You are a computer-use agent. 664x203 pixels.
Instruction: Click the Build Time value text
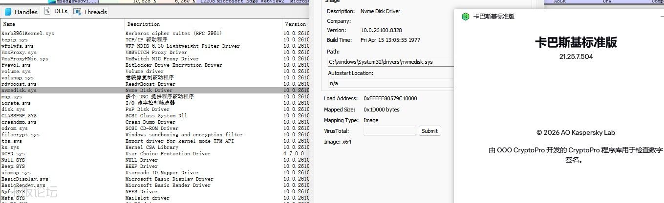point(390,40)
